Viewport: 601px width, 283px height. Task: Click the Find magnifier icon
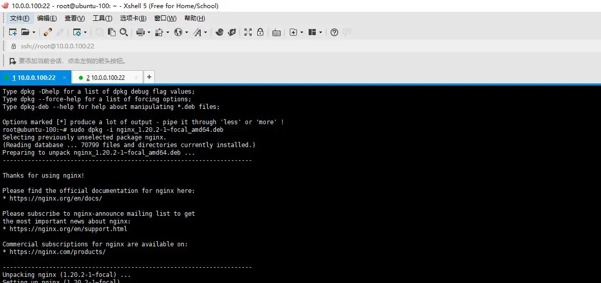[123, 32]
